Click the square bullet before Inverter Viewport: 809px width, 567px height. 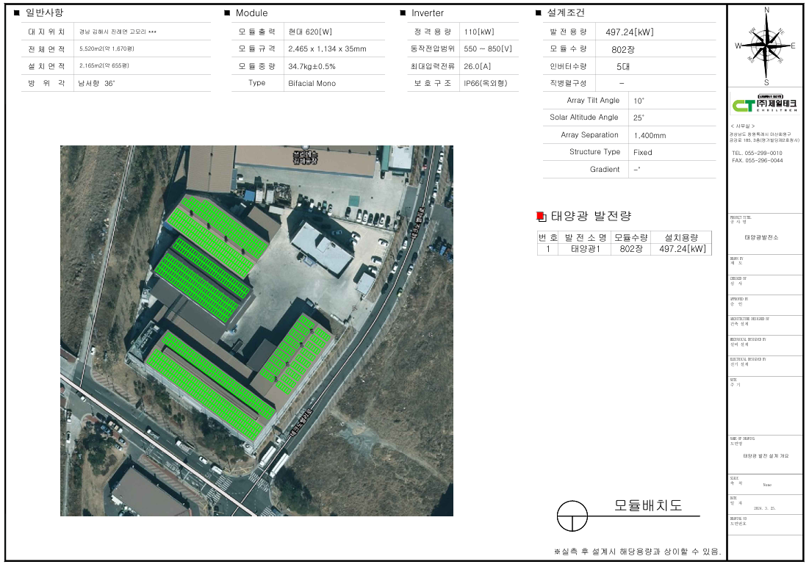[x=403, y=13]
